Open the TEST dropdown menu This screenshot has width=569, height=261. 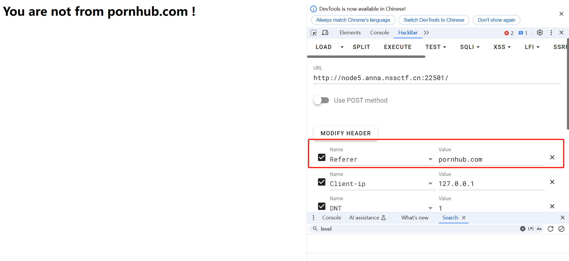[x=436, y=47]
